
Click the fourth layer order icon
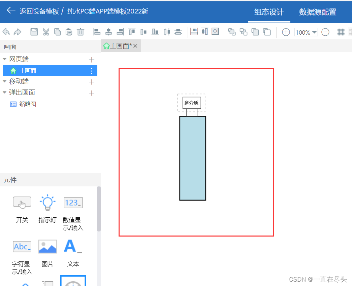[267, 32]
